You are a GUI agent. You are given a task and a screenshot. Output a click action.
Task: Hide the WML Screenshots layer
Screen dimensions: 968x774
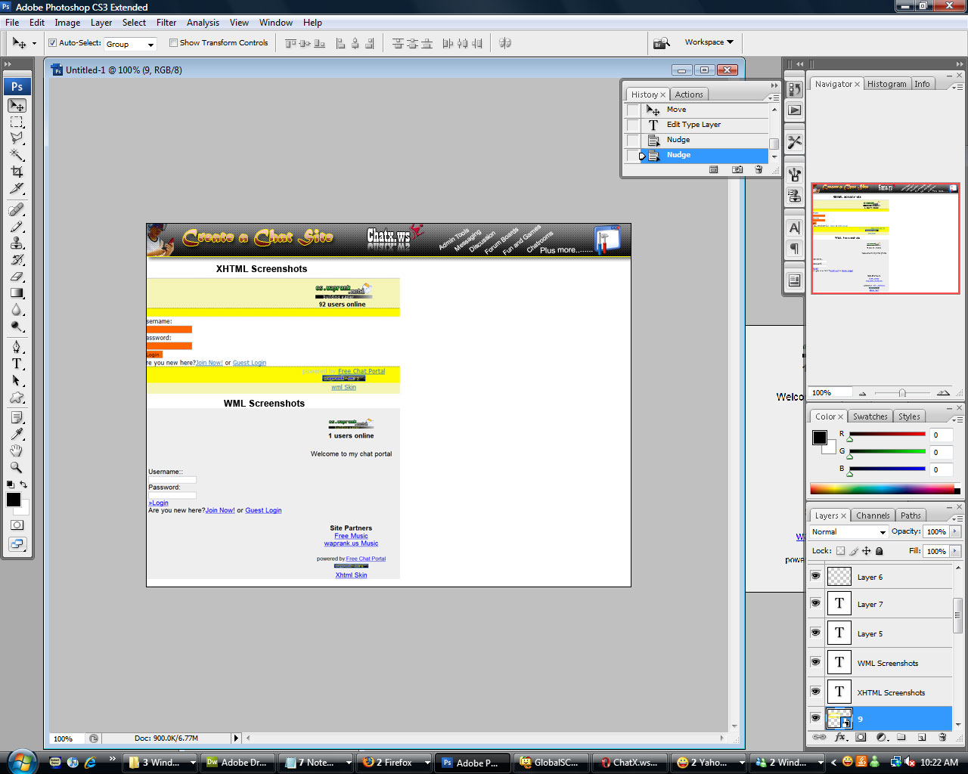(815, 662)
